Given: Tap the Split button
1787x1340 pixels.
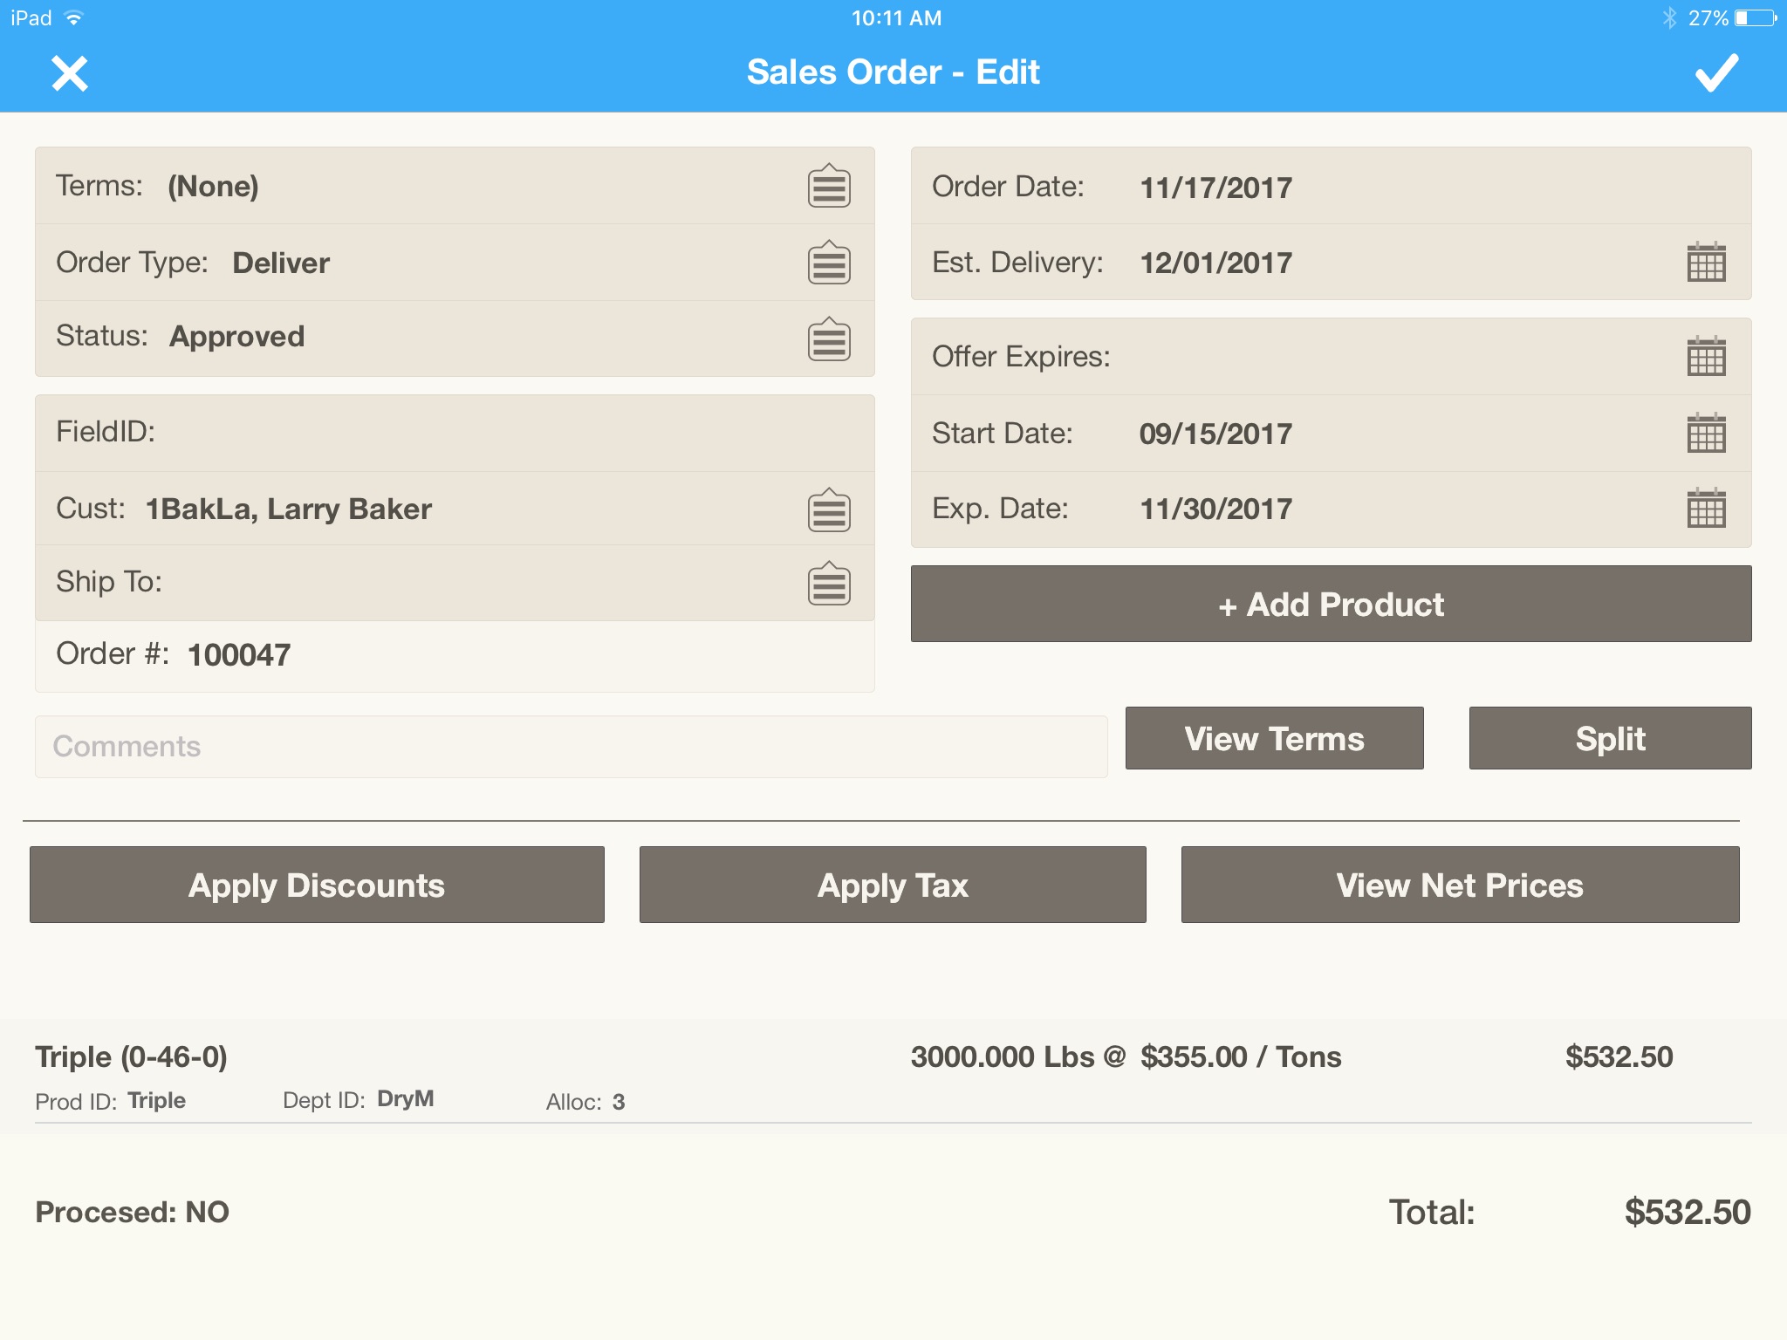Looking at the screenshot, I should point(1610,738).
